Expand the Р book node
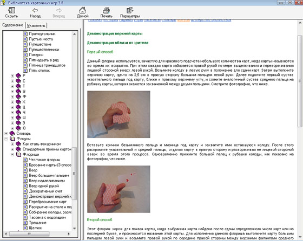303x241 pixels. (12, 76)
